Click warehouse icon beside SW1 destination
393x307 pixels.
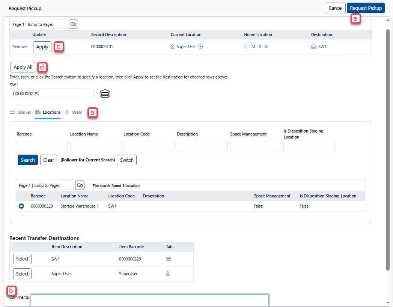(x=314, y=47)
